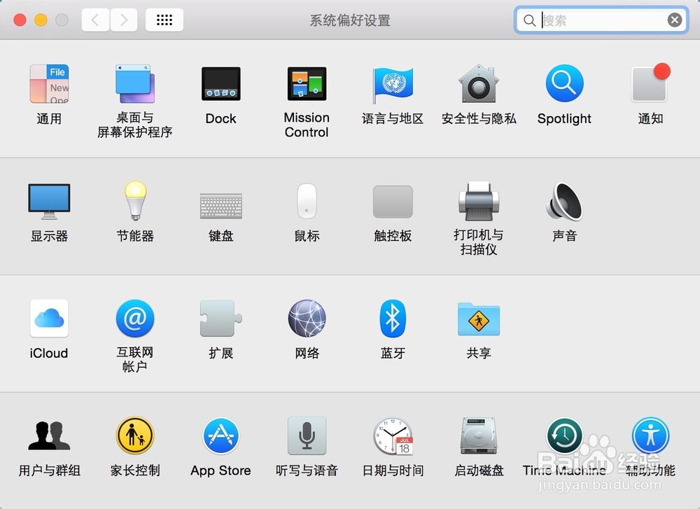
Task: Open the 通用 (General) preferences icon
Action: [x=49, y=84]
